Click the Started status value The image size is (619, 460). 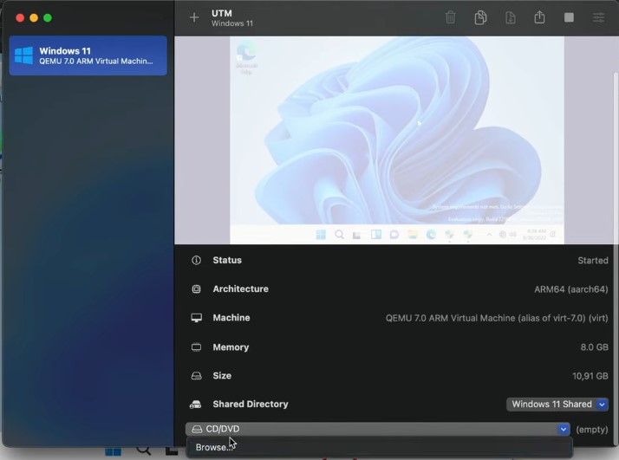point(593,261)
